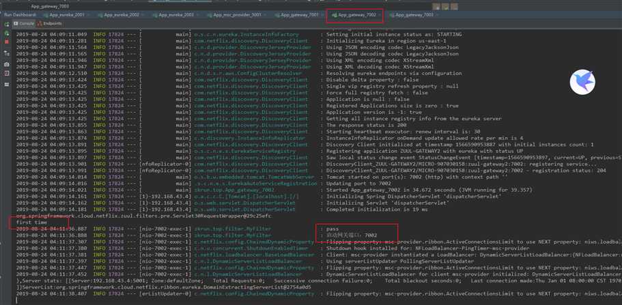Open the Console sub-tab

[x=24, y=24]
